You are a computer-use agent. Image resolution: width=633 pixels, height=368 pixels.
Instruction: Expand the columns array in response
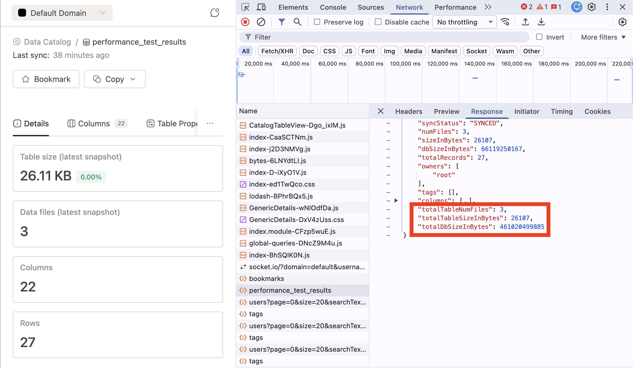point(396,201)
